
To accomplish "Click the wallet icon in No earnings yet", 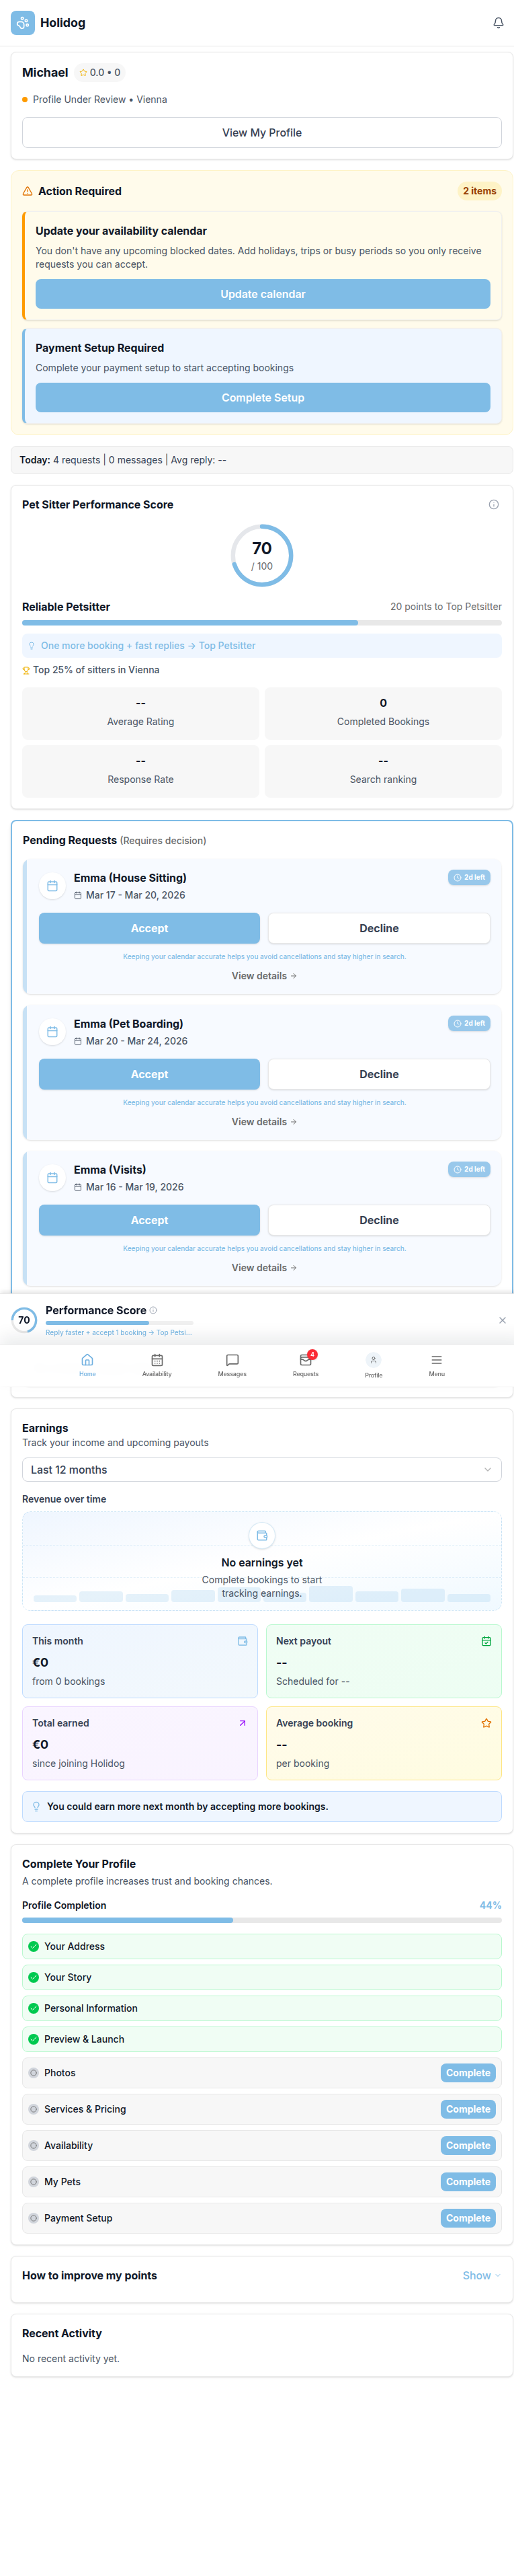I will pos(261,1535).
